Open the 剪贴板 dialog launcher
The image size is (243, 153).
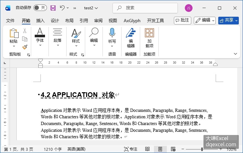29,55
